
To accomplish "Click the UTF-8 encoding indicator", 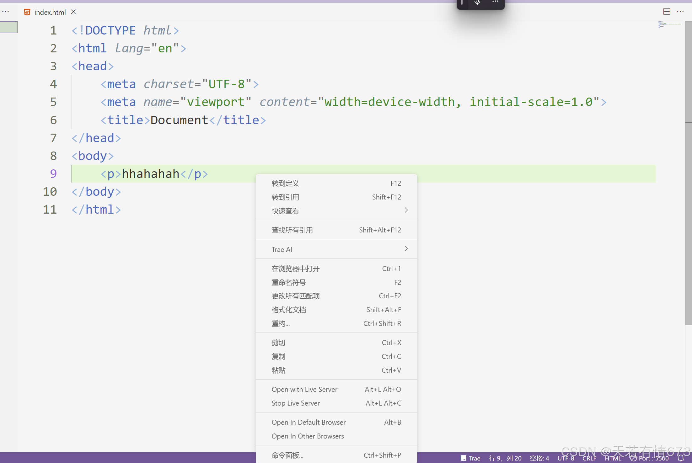I will (566, 458).
